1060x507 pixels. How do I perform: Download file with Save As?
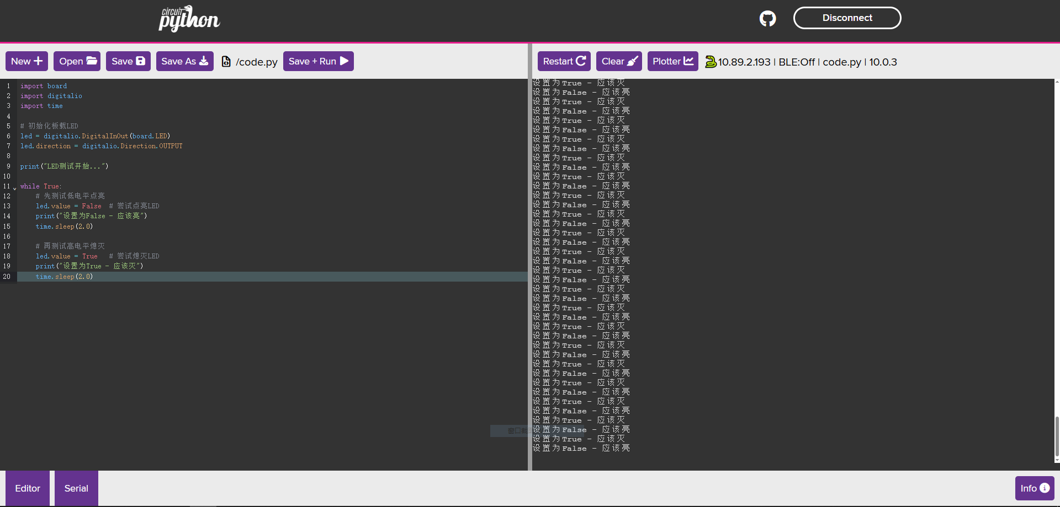coord(184,61)
